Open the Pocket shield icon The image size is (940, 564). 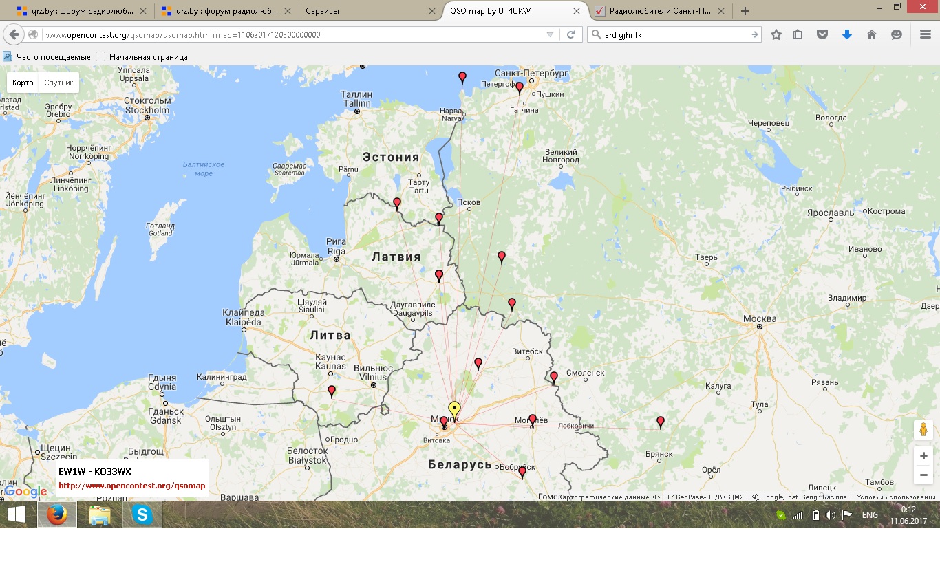(x=822, y=34)
